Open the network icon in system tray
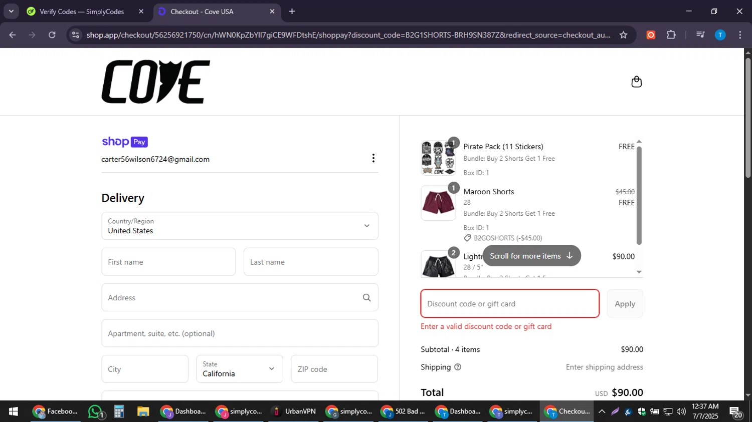 pyautogui.click(x=668, y=411)
